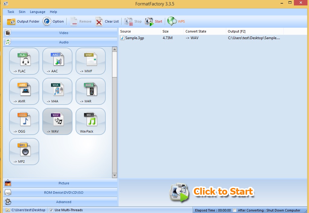This screenshot has width=309, height=213.
Task: Pick the M4R ringtone format icon
Action: pos(91,91)
